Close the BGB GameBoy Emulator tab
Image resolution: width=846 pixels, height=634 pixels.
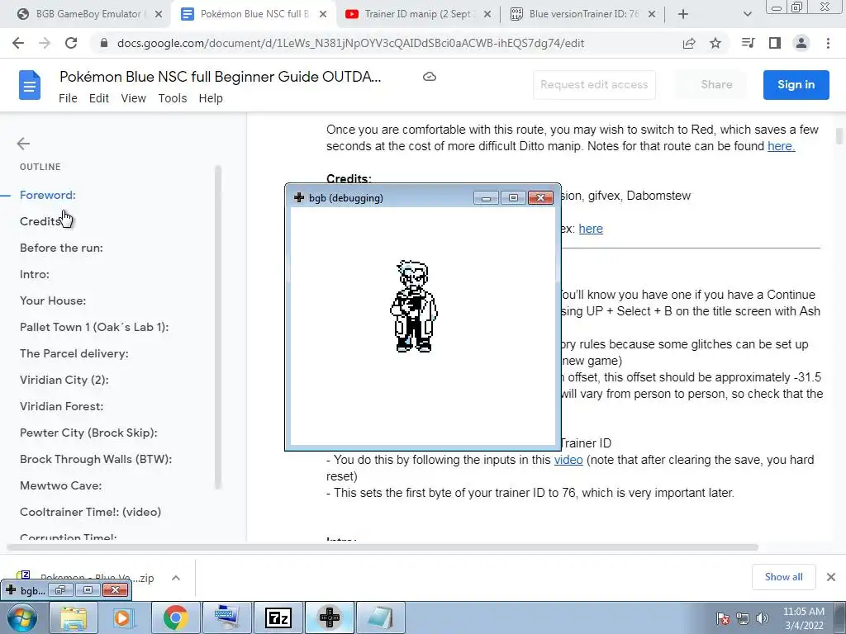(x=159, y=14)
